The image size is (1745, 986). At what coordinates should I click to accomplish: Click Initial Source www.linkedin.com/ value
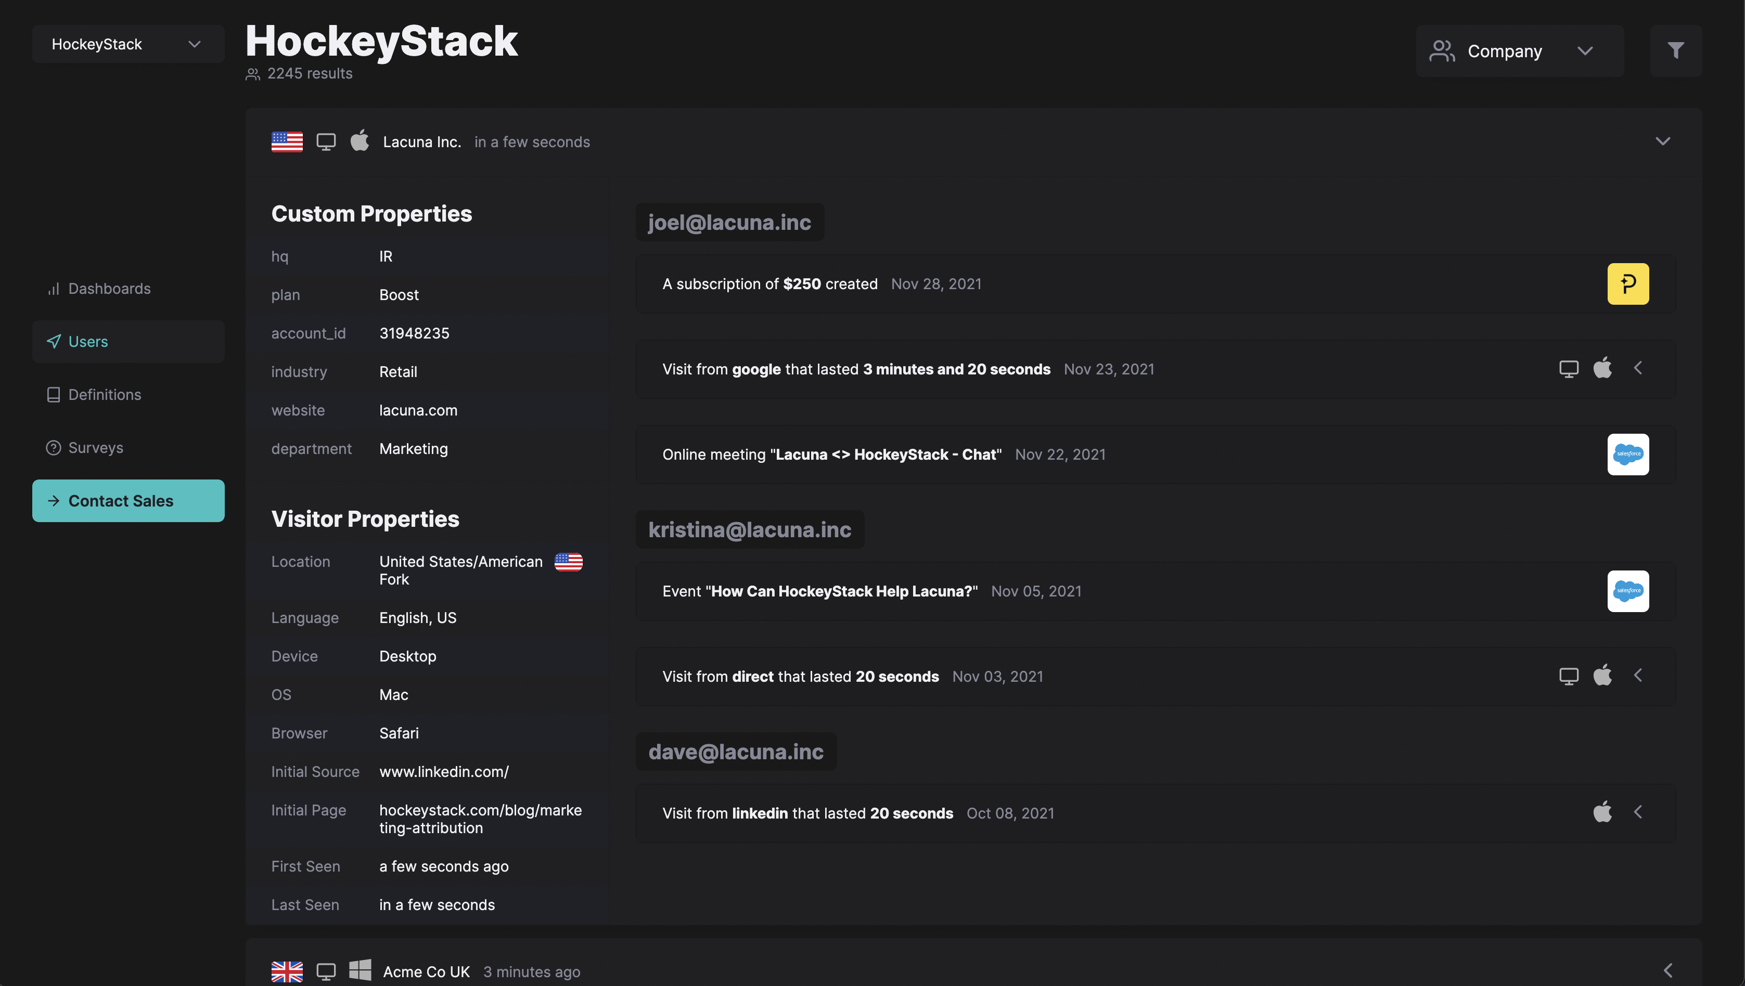point(444,772)
